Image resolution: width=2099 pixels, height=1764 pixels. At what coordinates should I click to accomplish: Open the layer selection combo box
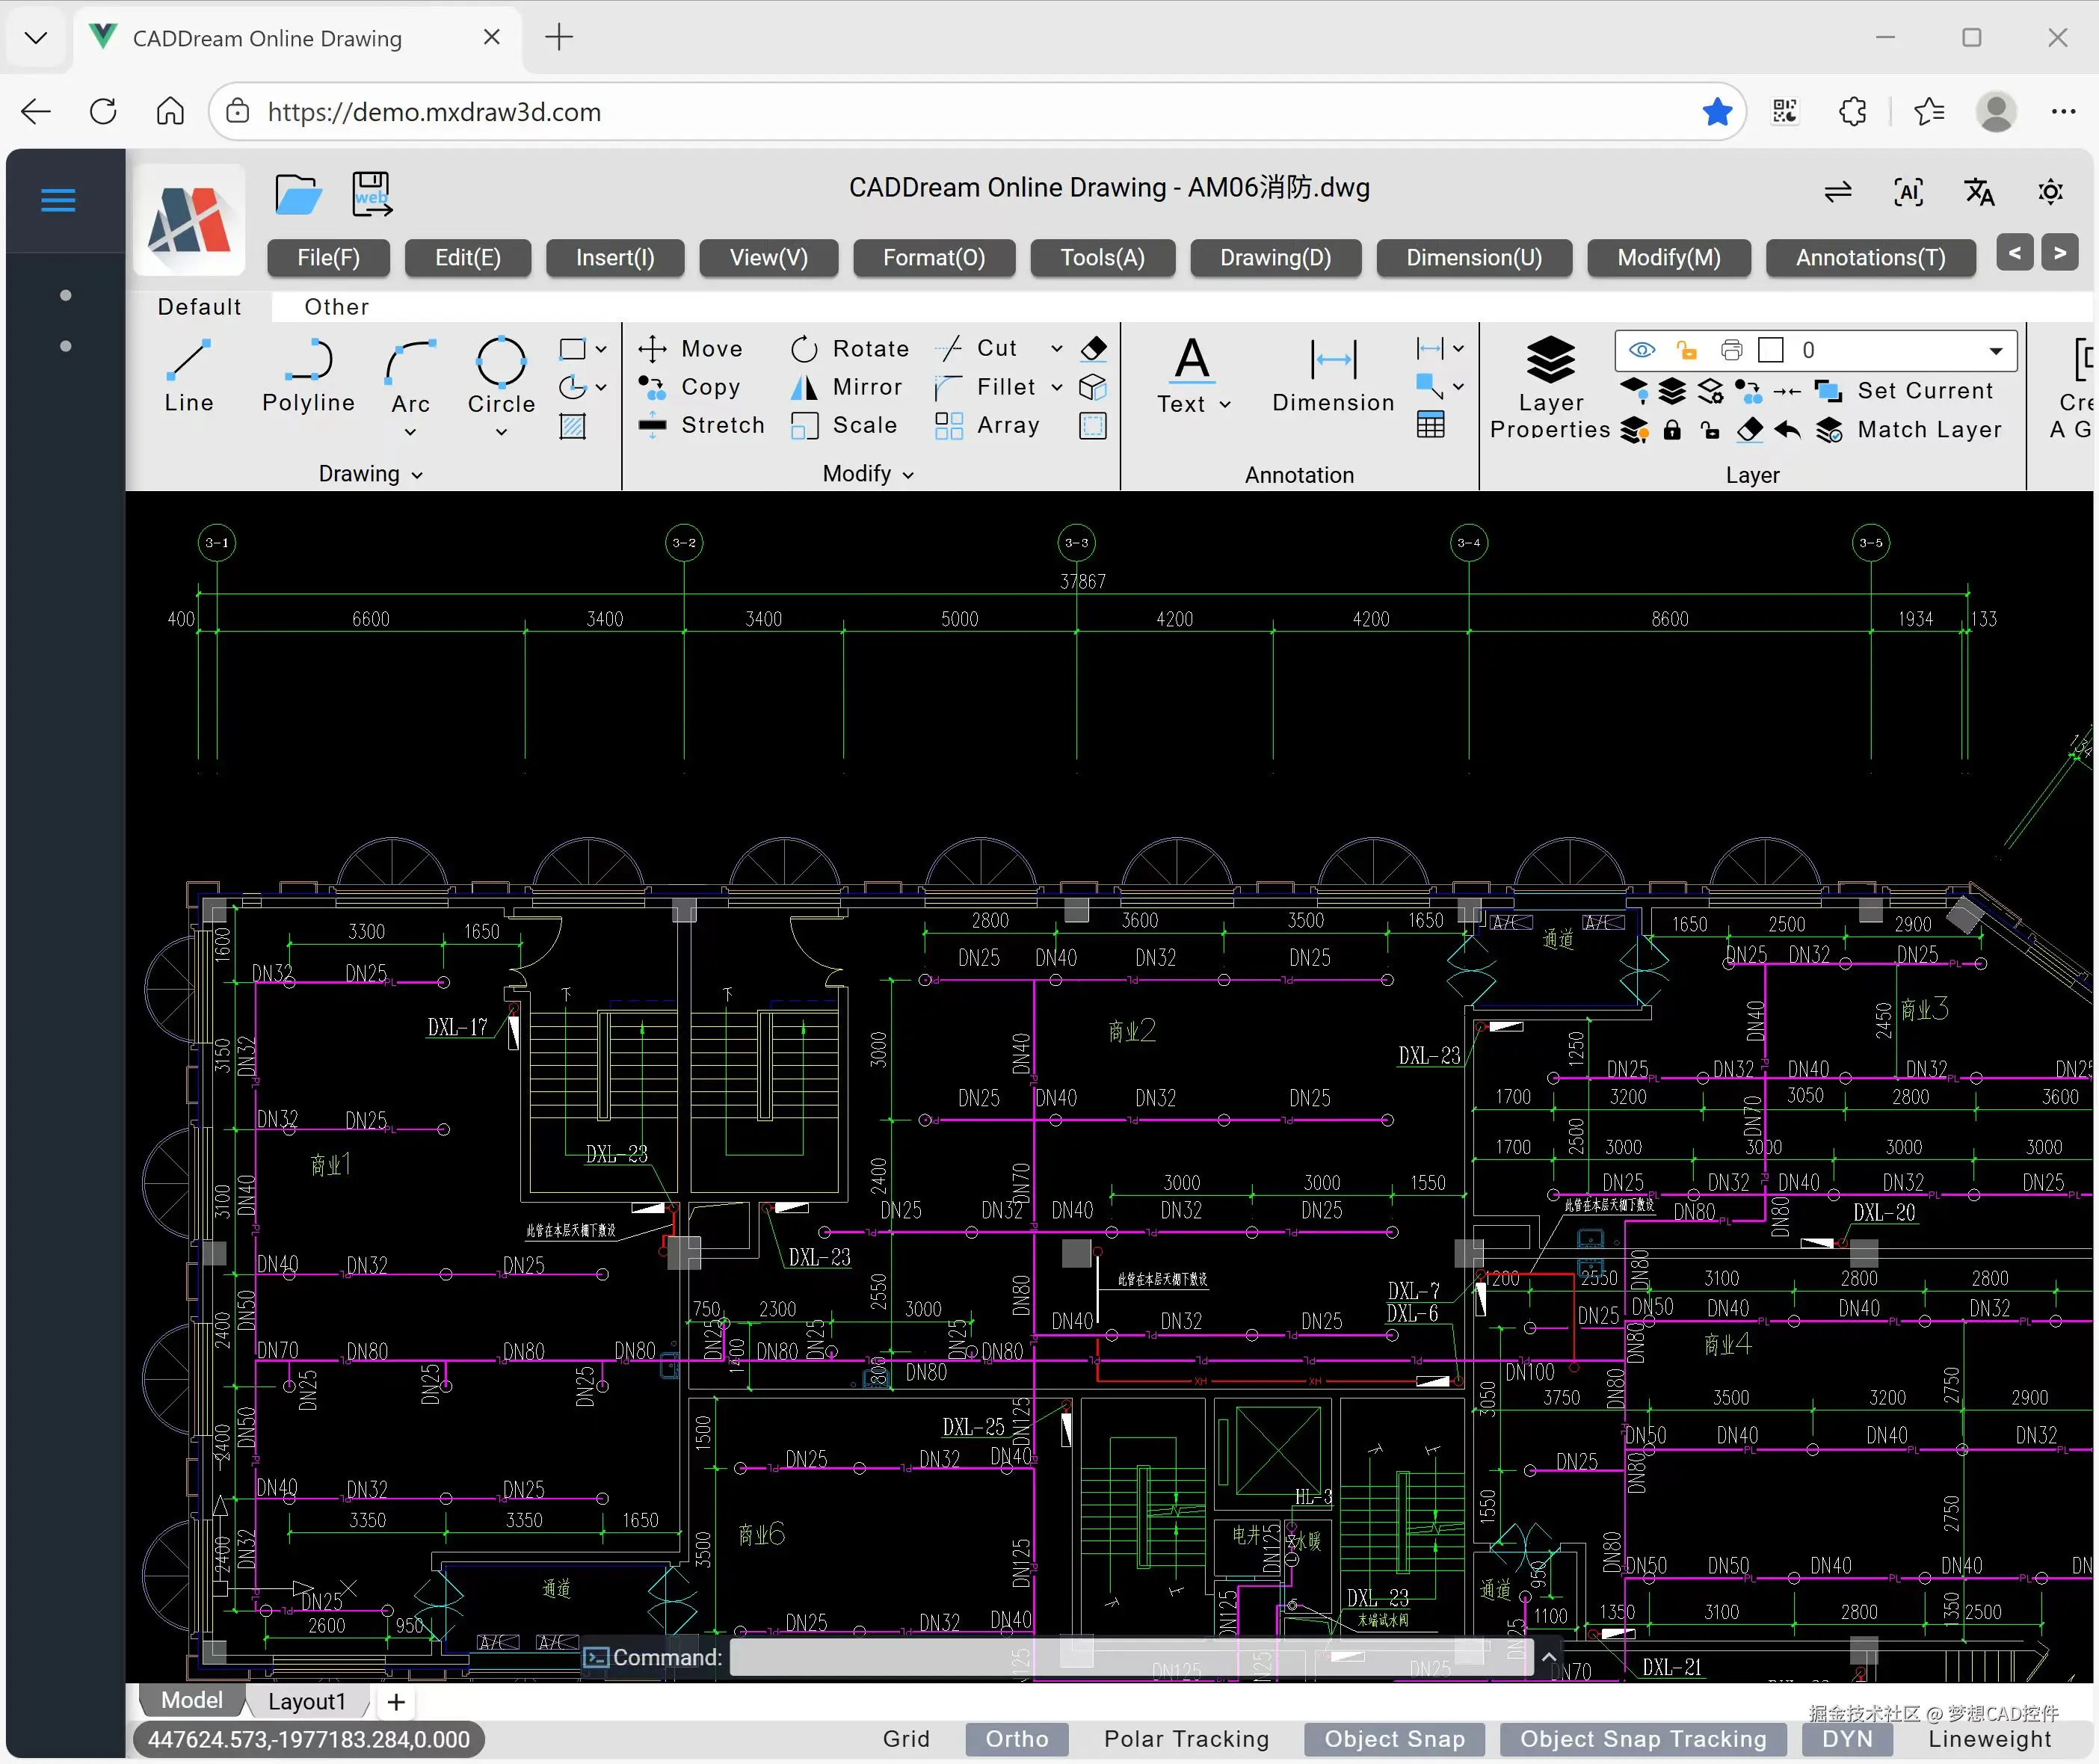[x=1995, y=350]
